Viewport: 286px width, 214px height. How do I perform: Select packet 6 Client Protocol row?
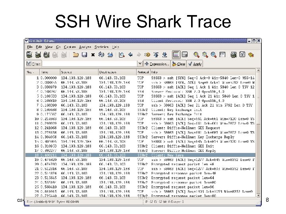(x=140, y=101)
